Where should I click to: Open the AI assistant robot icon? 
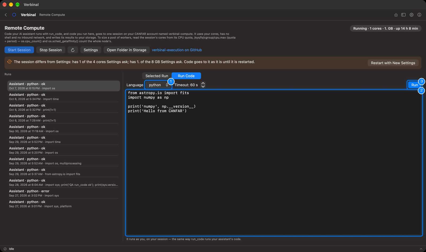click(396, 15)
